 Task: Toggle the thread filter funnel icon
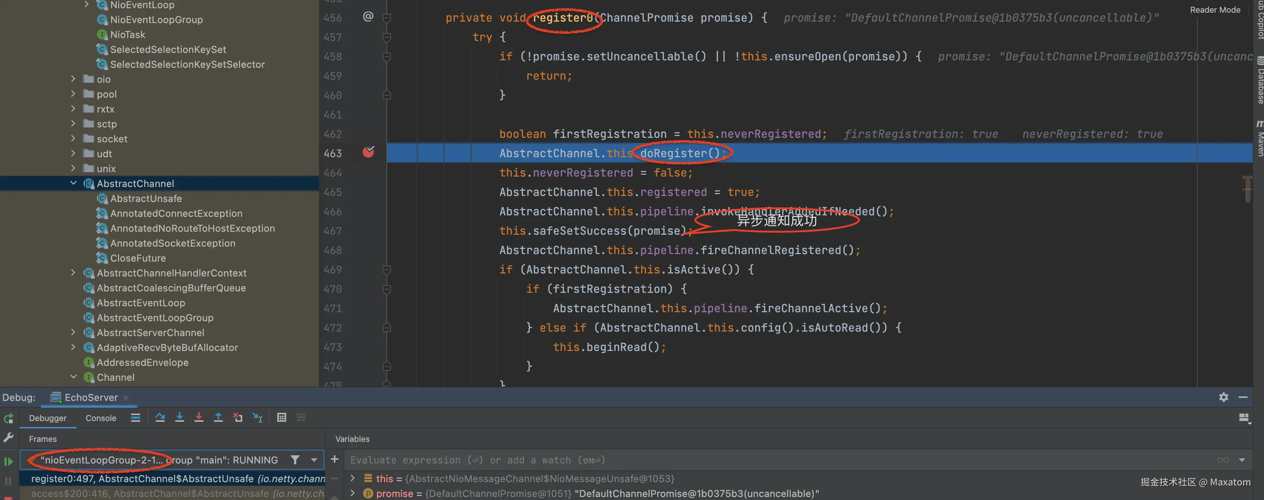pos(295,460)
